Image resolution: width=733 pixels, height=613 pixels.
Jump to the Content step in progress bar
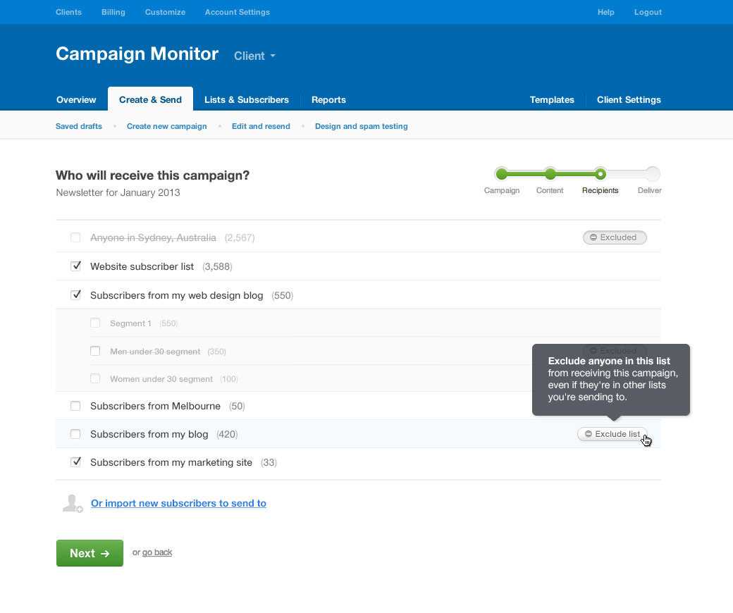click(x=550, y=174)
